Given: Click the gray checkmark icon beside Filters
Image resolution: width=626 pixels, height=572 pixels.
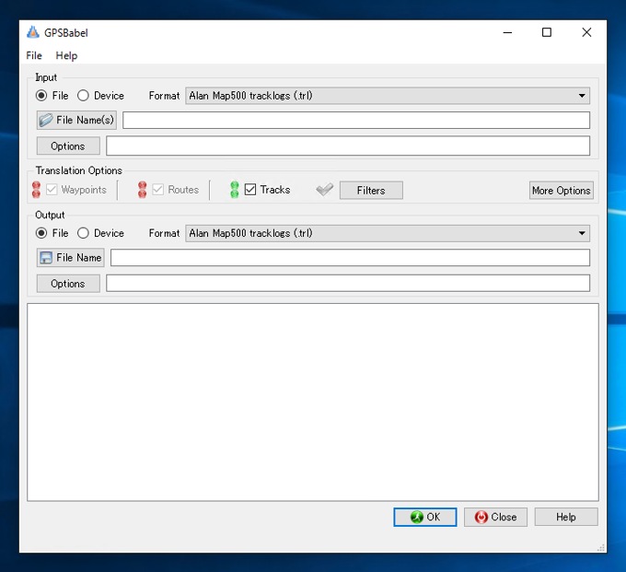Looking at the screenshot, I should coord(325,190).
